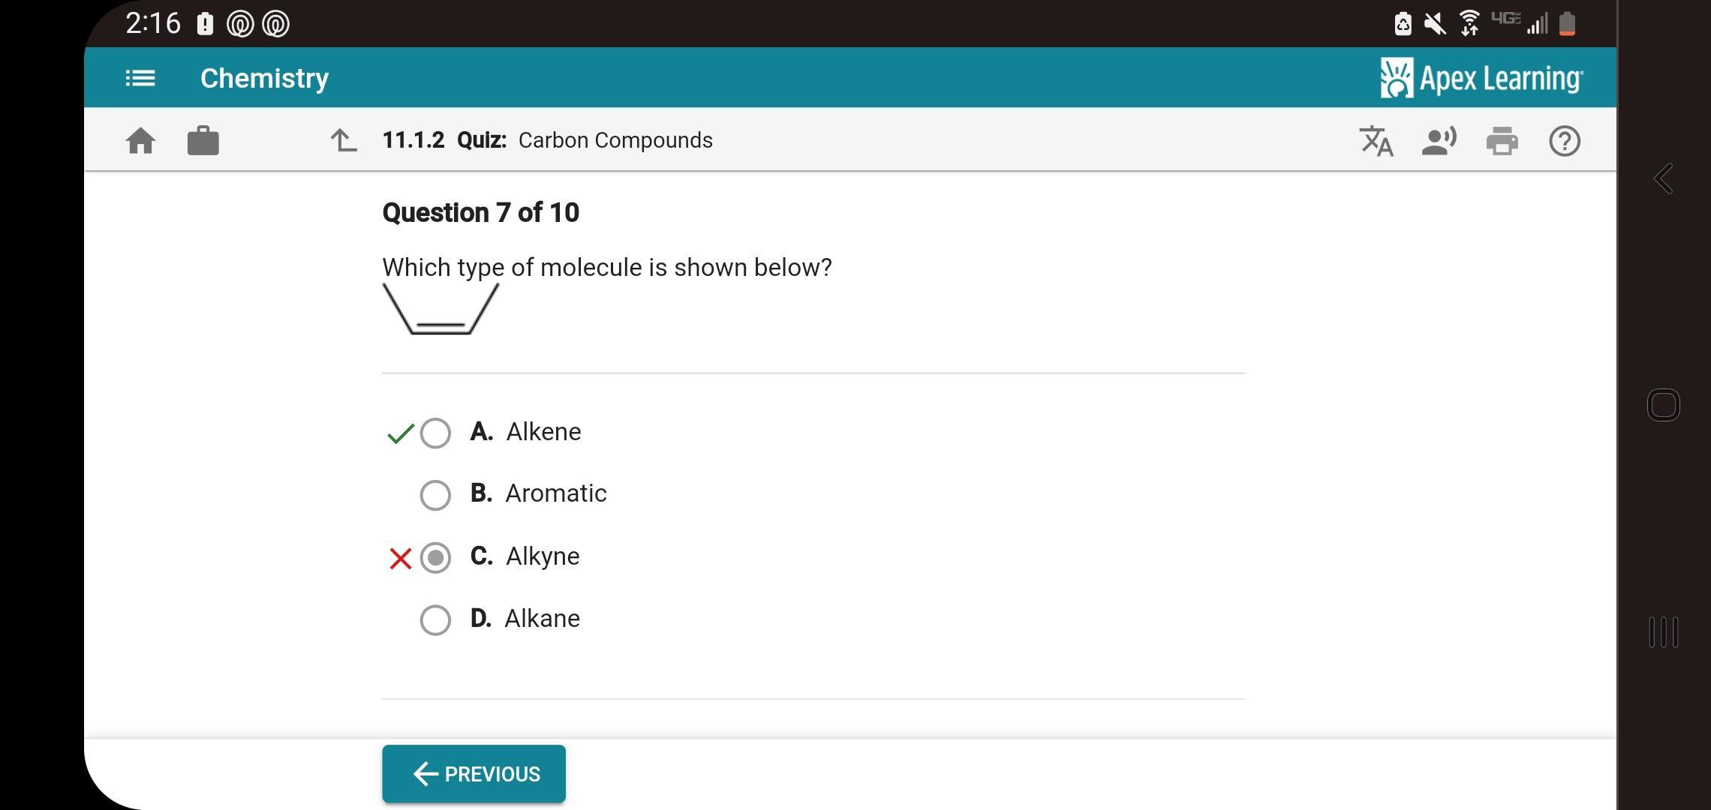Select radio button for C. Alkyne

coord(435,557)
